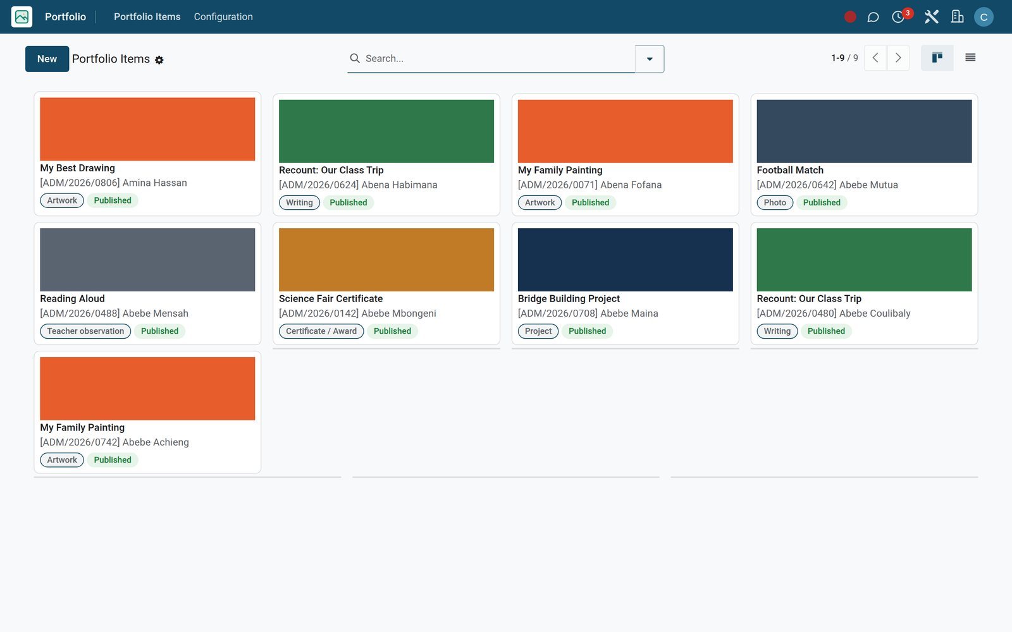Image resolution: width=1012 pixels, height=632 pixels.
Task: Click the 'Science Fair Certificate' title
Action: pyautogui.click(x=331, y=299)
